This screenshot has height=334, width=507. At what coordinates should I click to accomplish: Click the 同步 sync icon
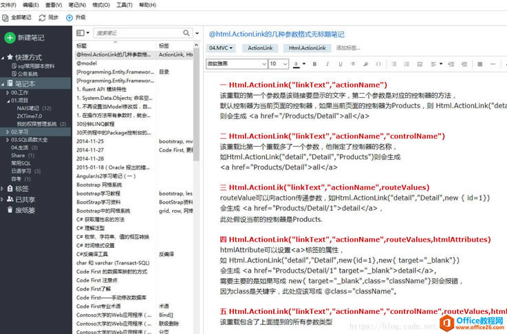43,17
